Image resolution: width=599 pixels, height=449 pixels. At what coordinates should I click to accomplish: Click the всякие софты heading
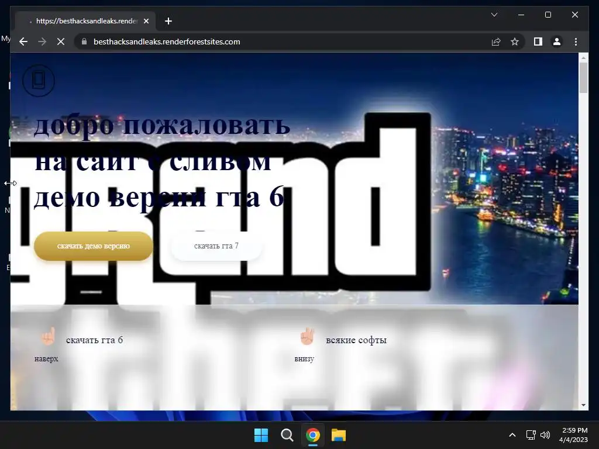click(x=356, y=340)
